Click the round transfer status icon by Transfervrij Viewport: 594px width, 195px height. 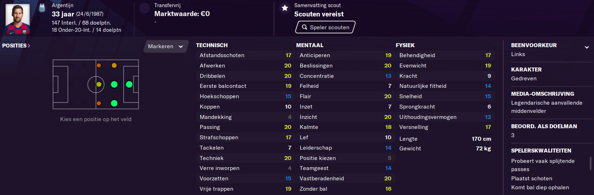click(x=144, y=8)
